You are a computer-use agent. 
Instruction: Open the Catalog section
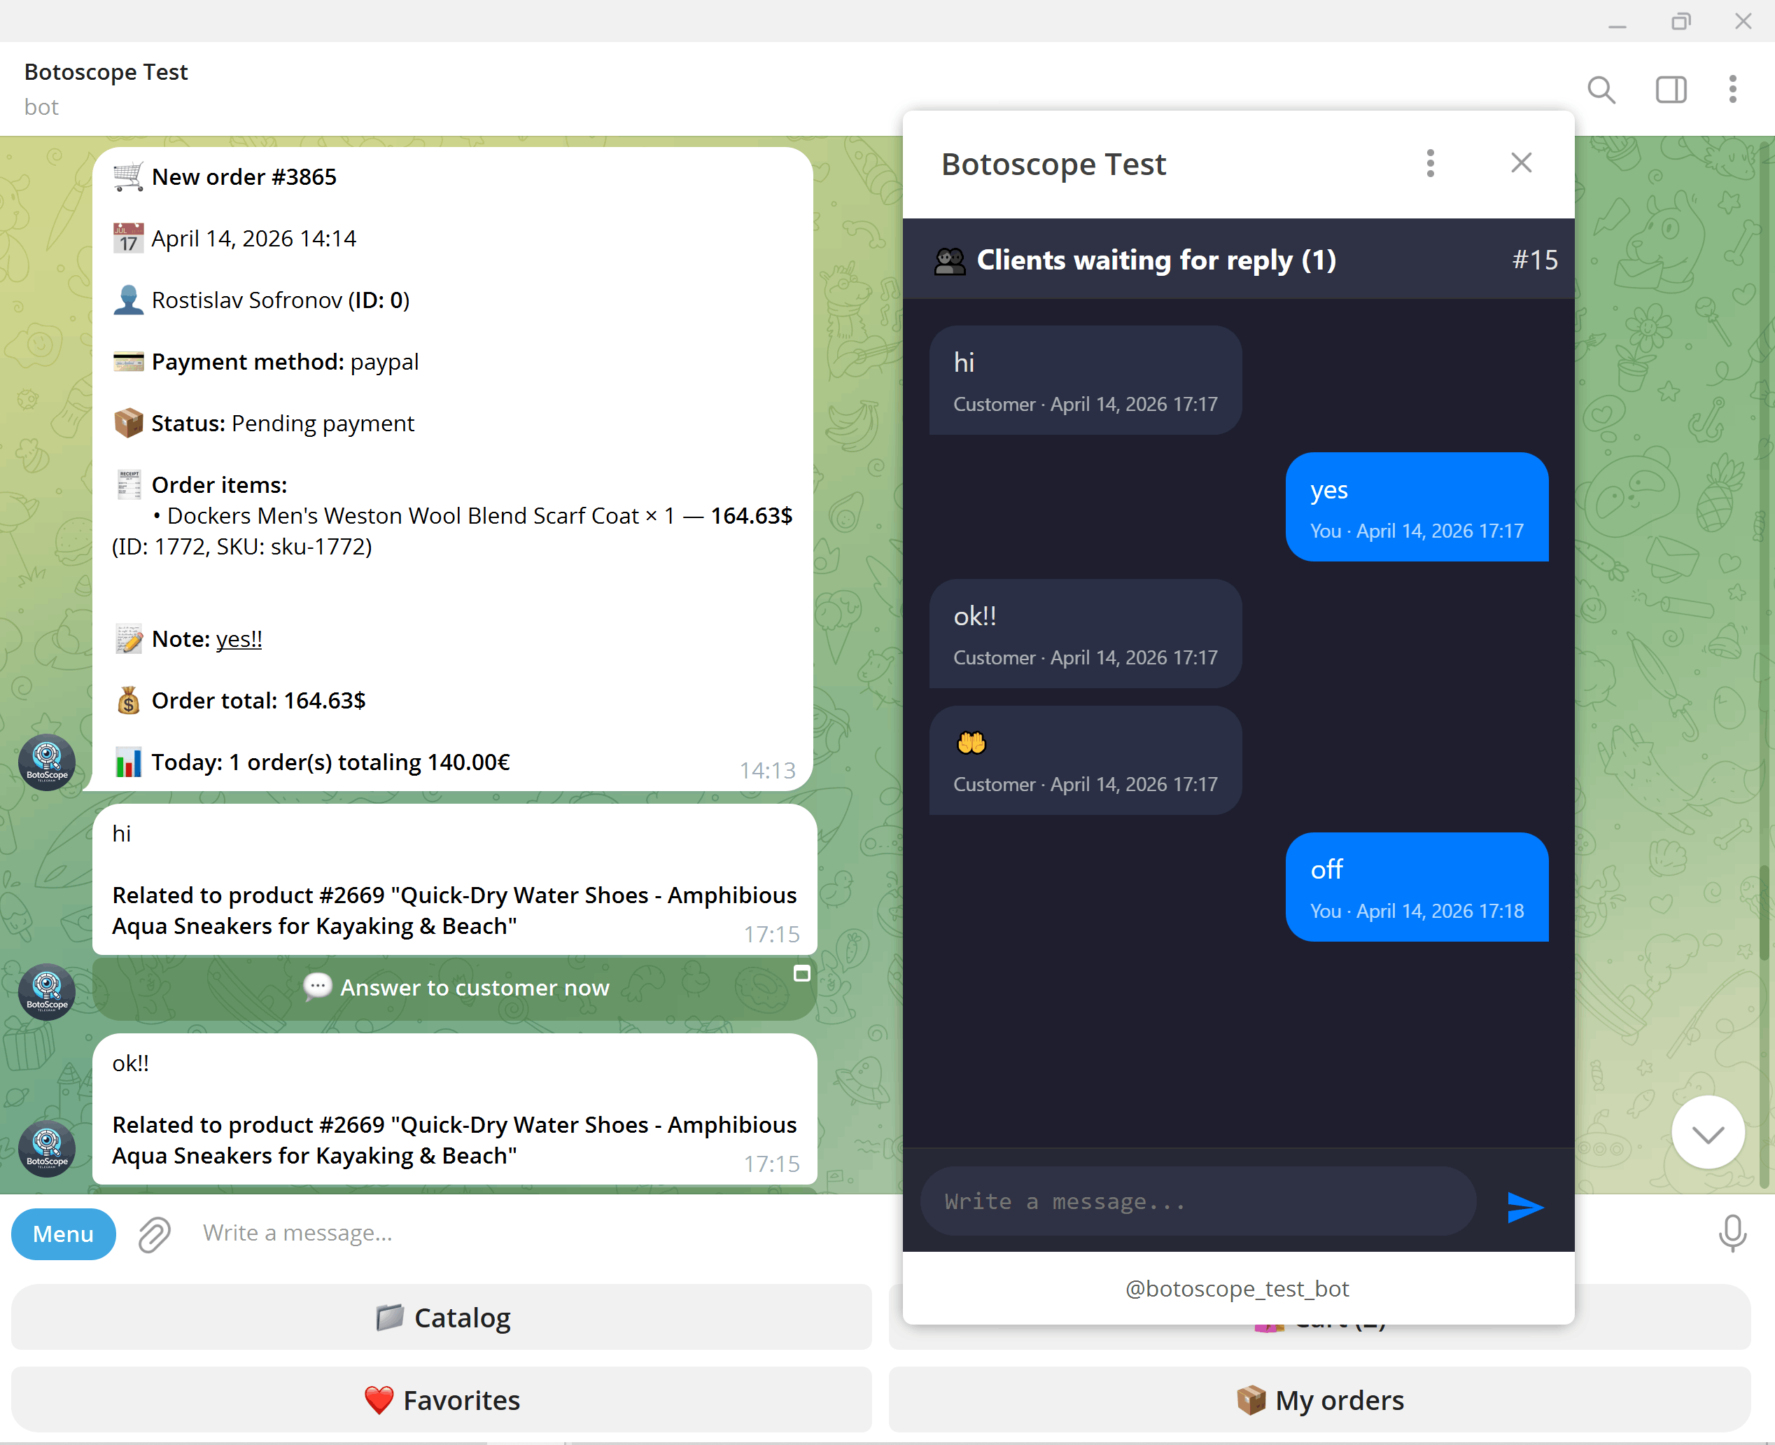[x=442, y=1318]
